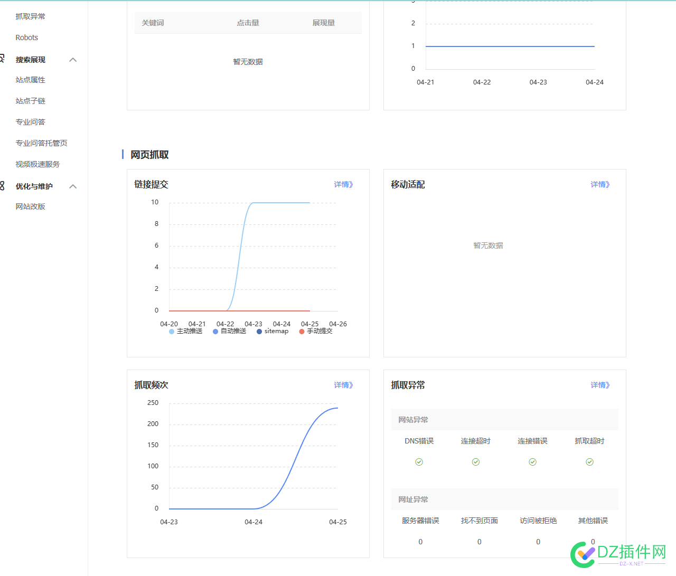
Task: Click the 抓取频次 card title
Action: [x=151, y=385]
